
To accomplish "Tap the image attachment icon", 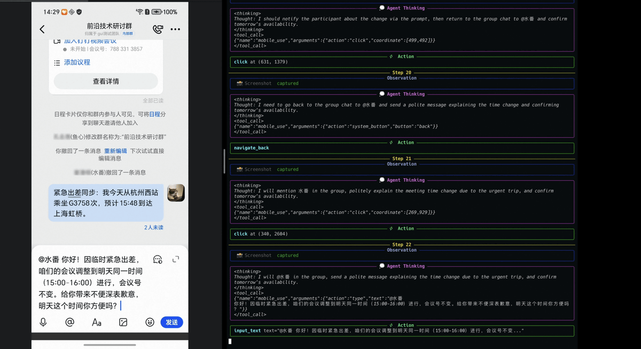I will (x=123, y=322).
